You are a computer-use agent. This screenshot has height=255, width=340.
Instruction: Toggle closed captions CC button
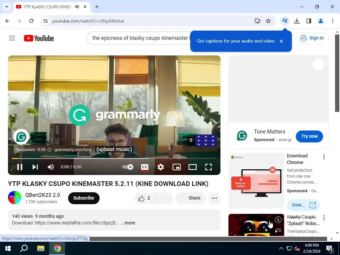(145, 167)
